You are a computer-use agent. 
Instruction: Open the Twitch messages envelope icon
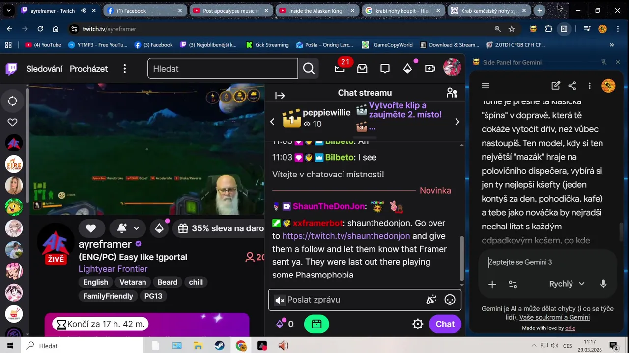(x=362, y=69)
